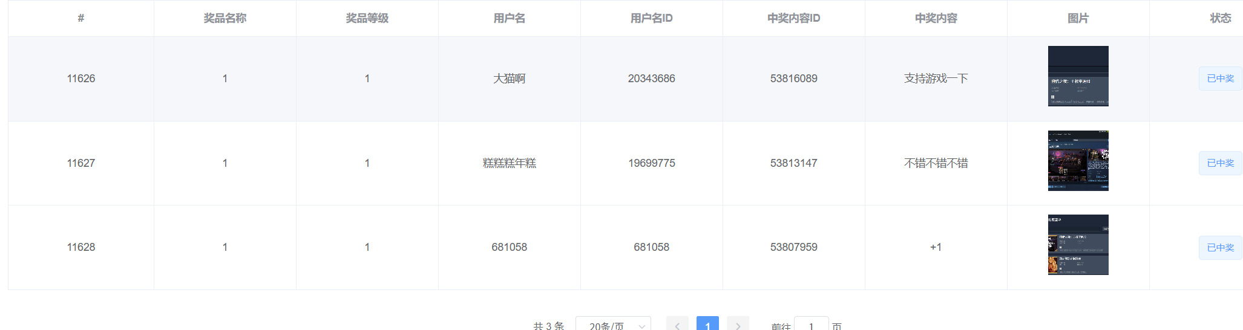Select the 不错不错不错 prize content cell

click(x=936, y=163)
